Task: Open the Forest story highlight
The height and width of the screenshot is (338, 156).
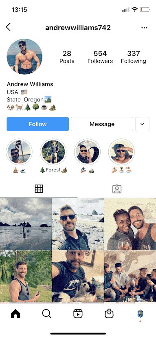Action: point(53,152)
